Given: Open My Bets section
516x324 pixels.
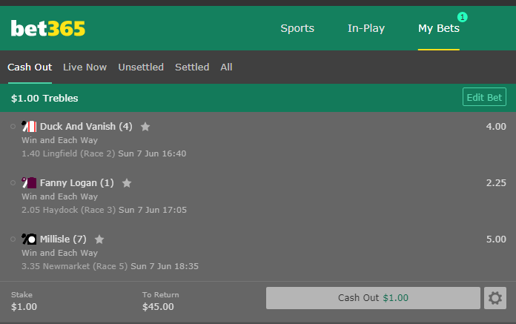Looking at the screenshot, I should 438,29.
